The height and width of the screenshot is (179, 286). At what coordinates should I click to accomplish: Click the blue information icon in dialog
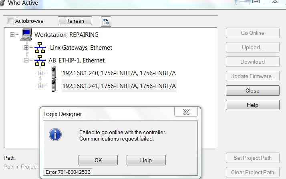[55, 135]
